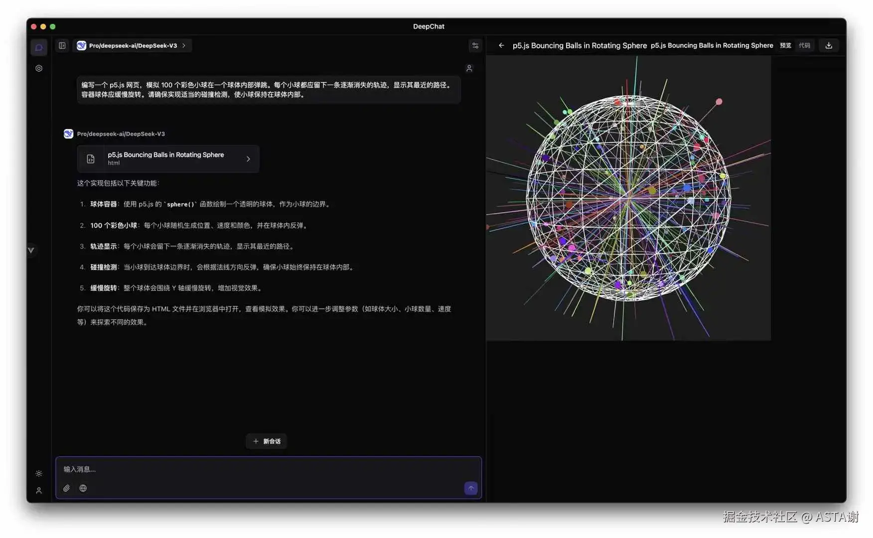This screenshot has width=873, height=538.
Task: Send the message with the arrow button
Action: point(471,488)
